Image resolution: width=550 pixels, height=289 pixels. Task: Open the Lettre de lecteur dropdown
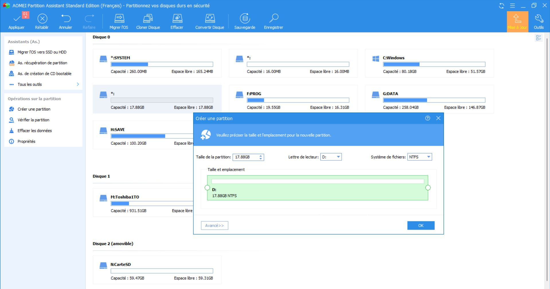click(331, 157)
